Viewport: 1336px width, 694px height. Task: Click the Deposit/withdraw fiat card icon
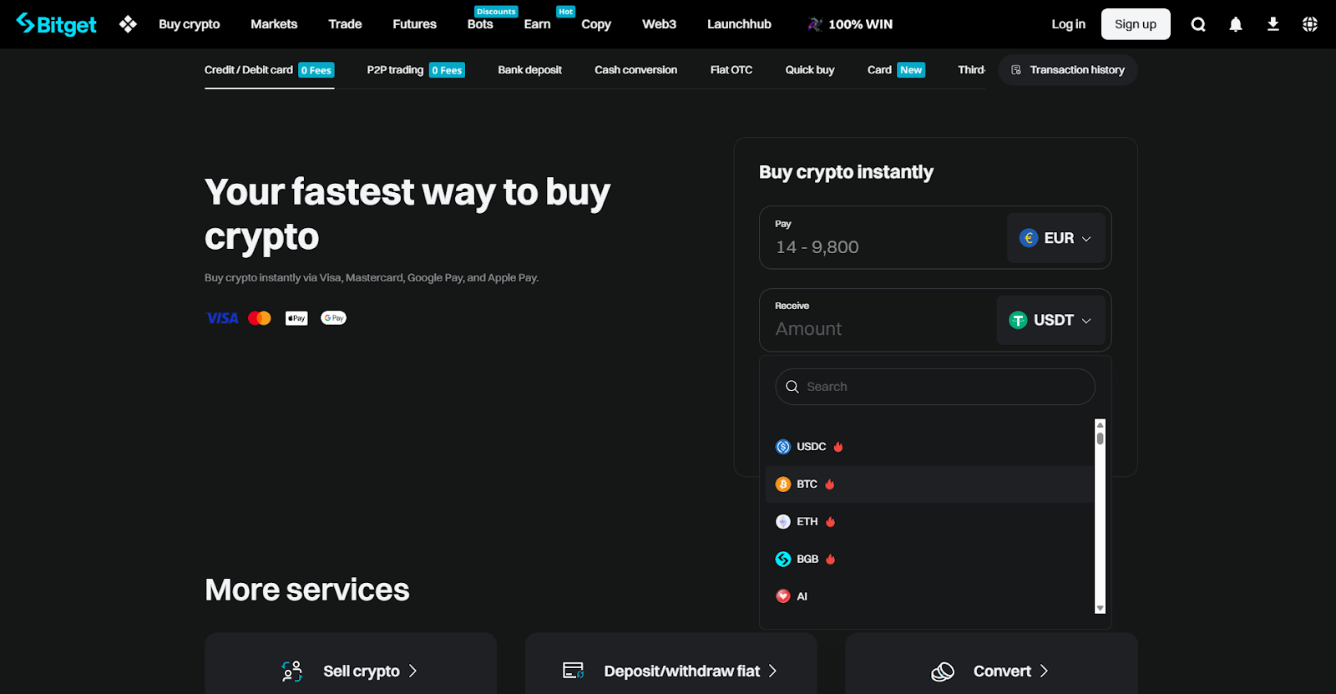click(574, 671)
